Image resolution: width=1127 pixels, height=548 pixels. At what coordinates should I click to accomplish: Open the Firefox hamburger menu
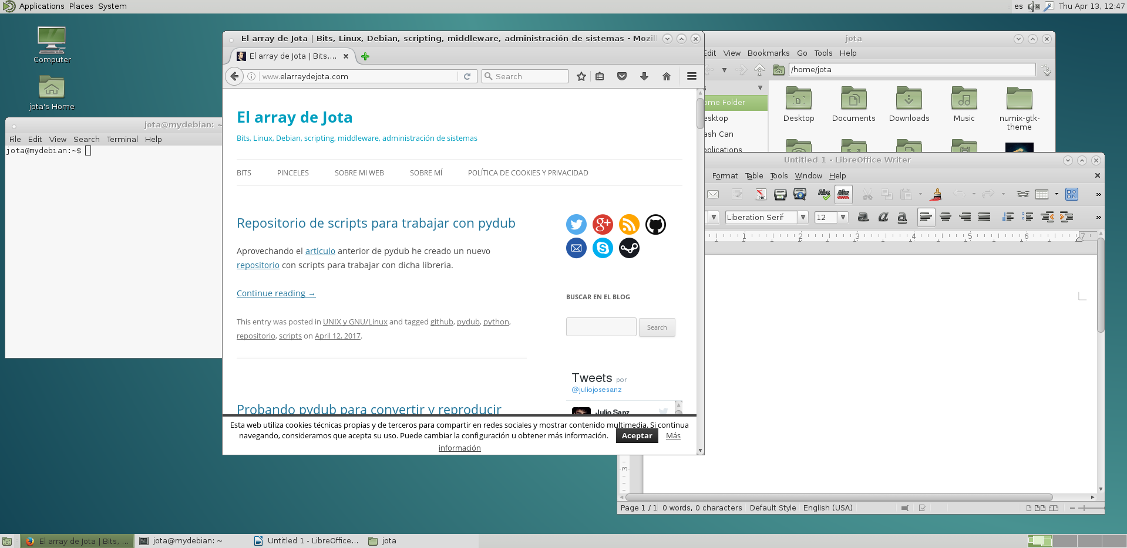click(x=692, y=76)
